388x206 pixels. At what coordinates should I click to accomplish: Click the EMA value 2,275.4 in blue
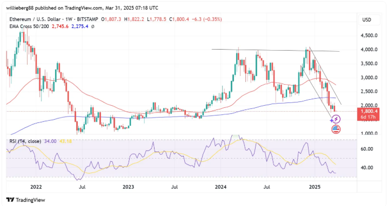click(79, 26)
